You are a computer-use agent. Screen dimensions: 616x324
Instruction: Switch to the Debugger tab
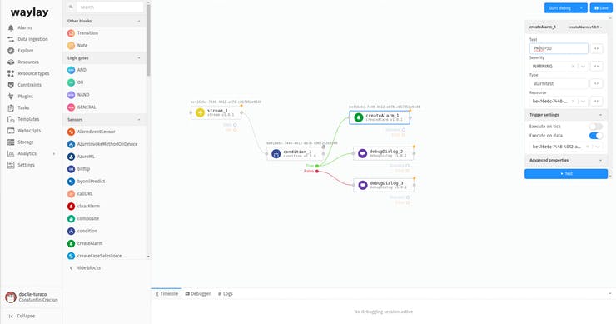(x=198, y=294)
